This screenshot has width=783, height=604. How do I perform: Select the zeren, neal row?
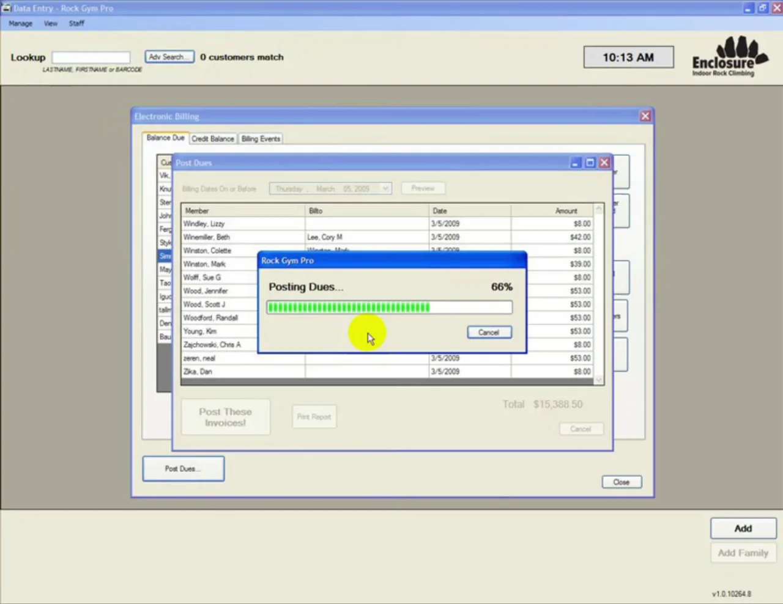387,358
